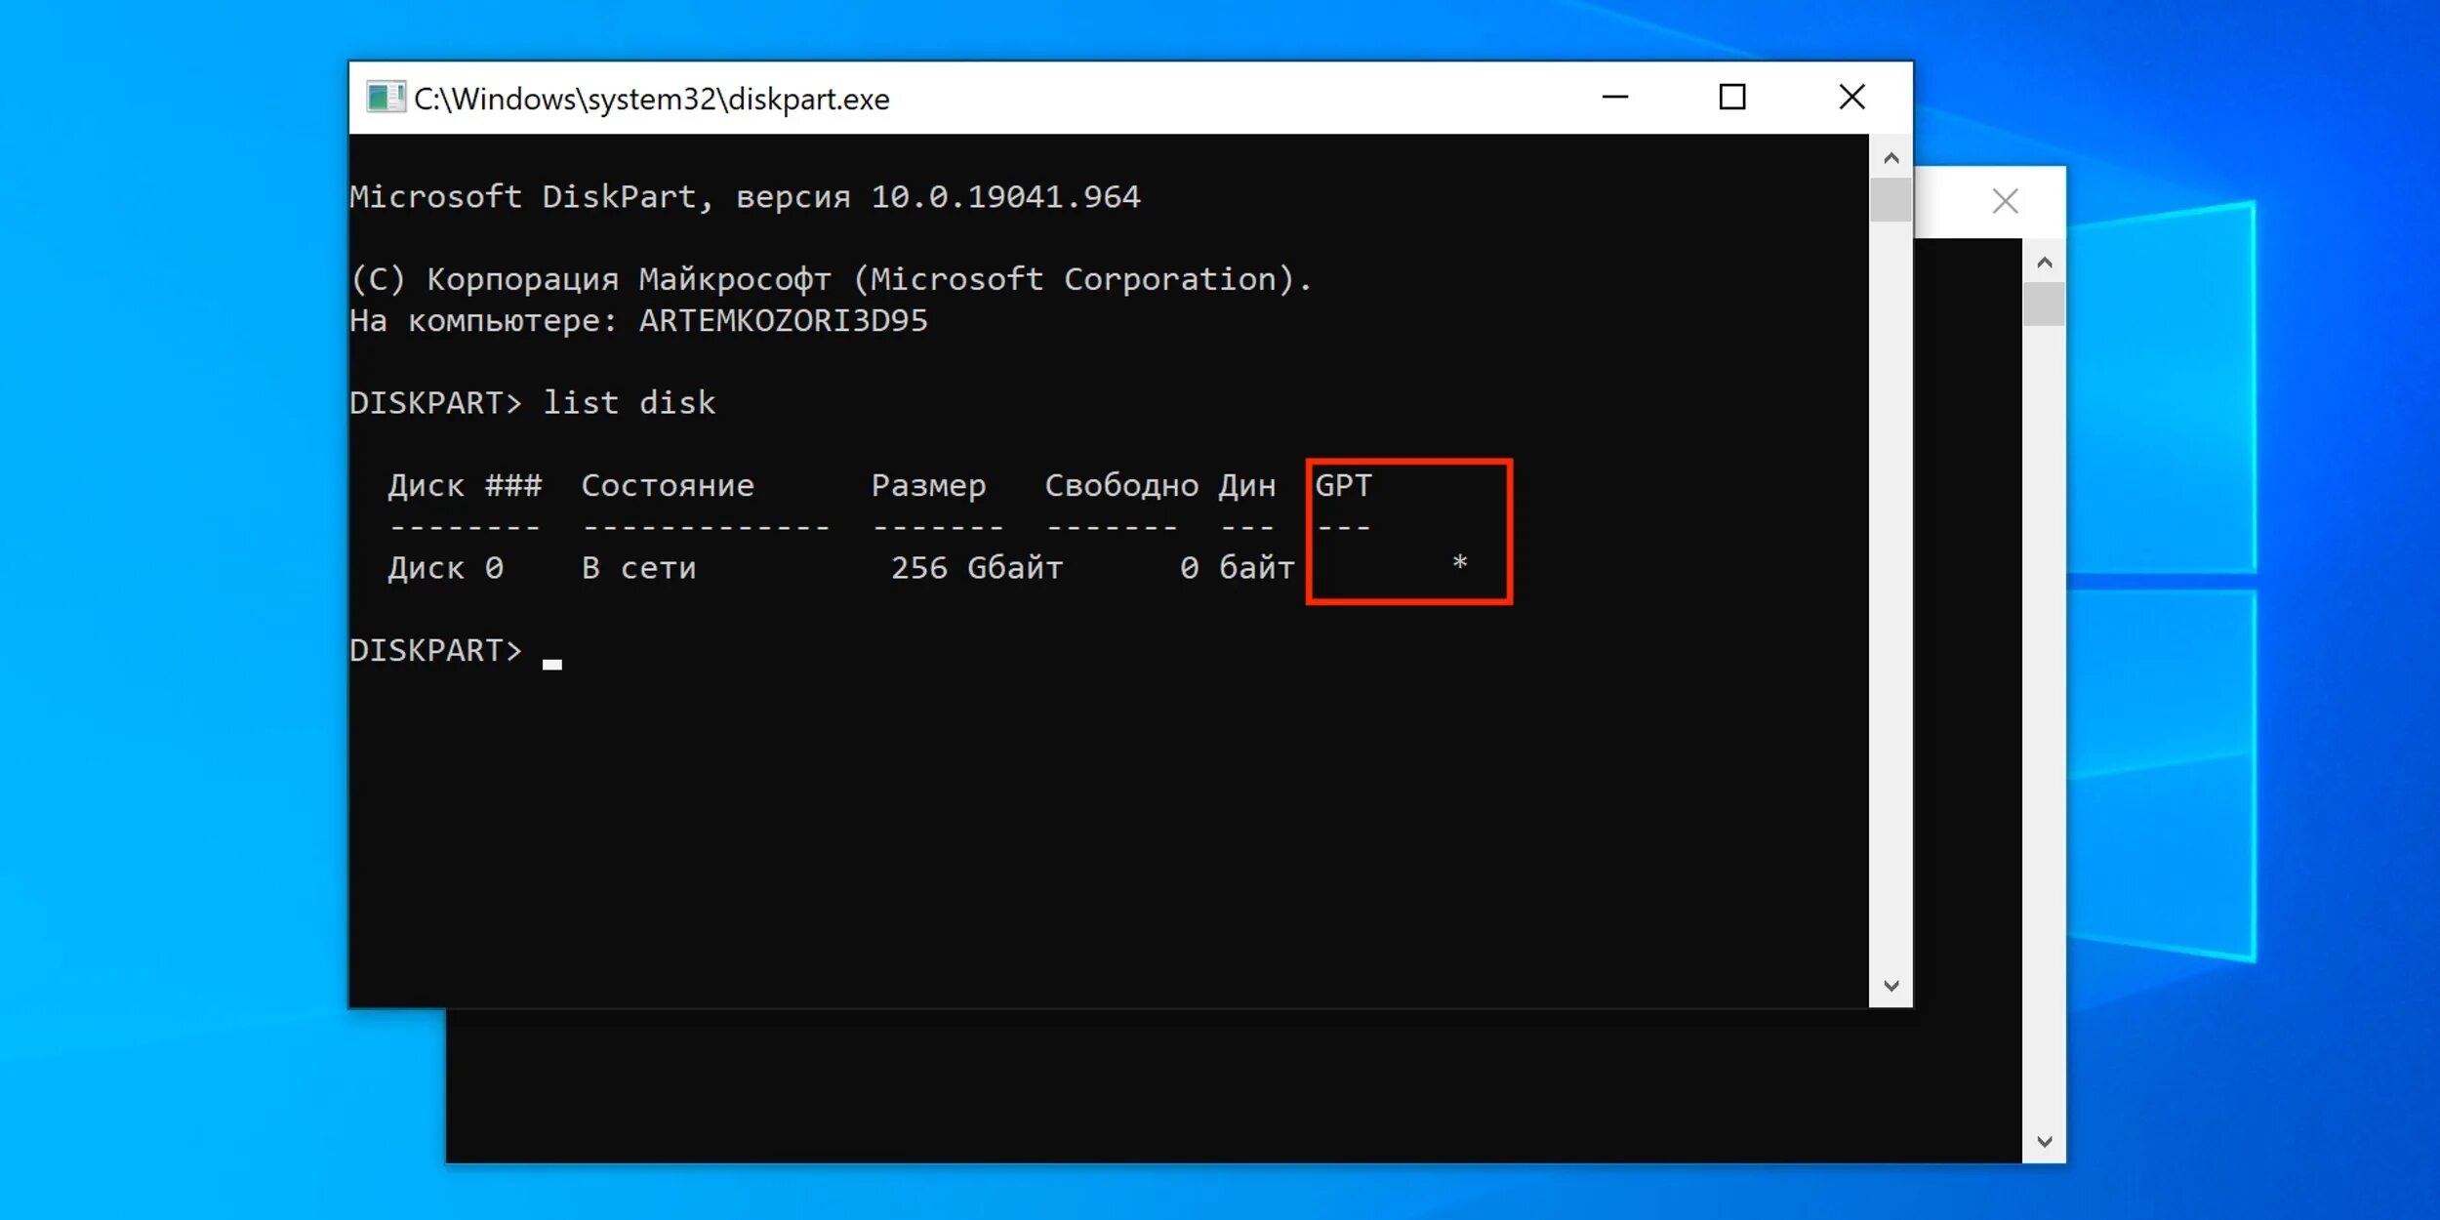Close the diskpart.exe console window
Screen dimensions: 2440x1220
[x=1851, y=98]
